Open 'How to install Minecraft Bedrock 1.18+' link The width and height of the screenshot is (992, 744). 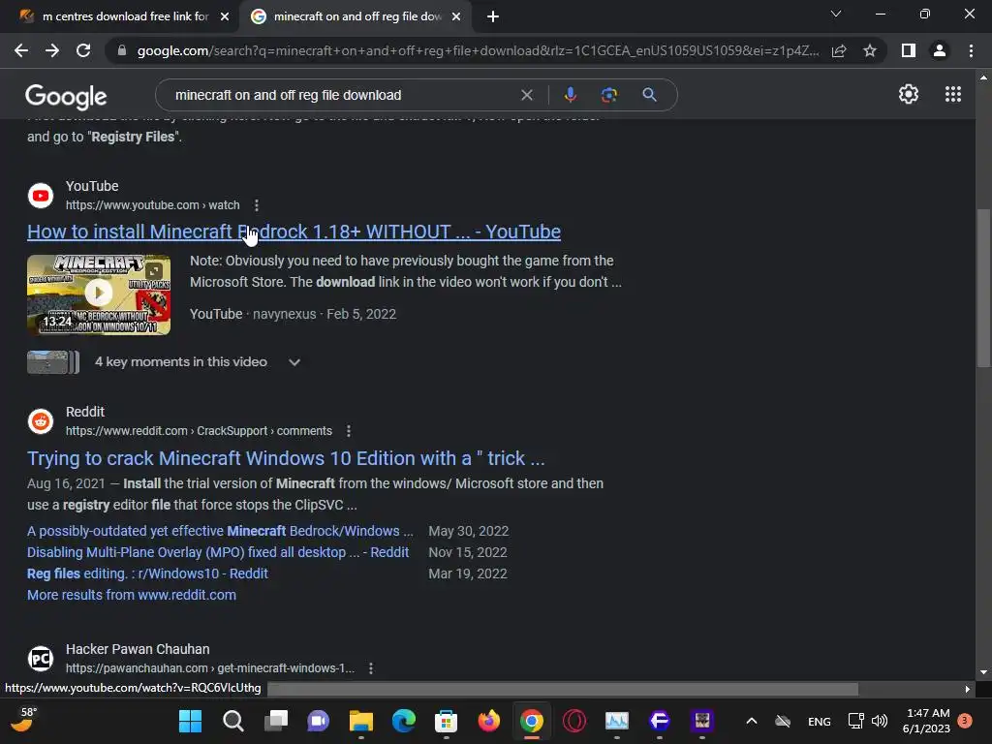click(x=294, y=232)
